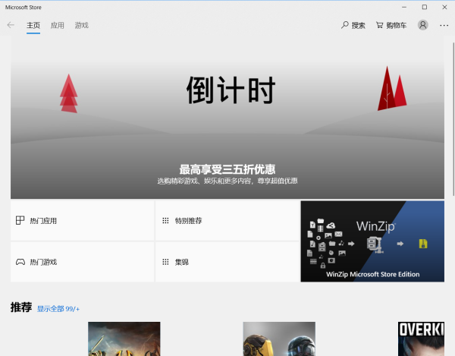455x356 pixels.
Task: Click the 推荐 section heading
Action: click(21, 307)
